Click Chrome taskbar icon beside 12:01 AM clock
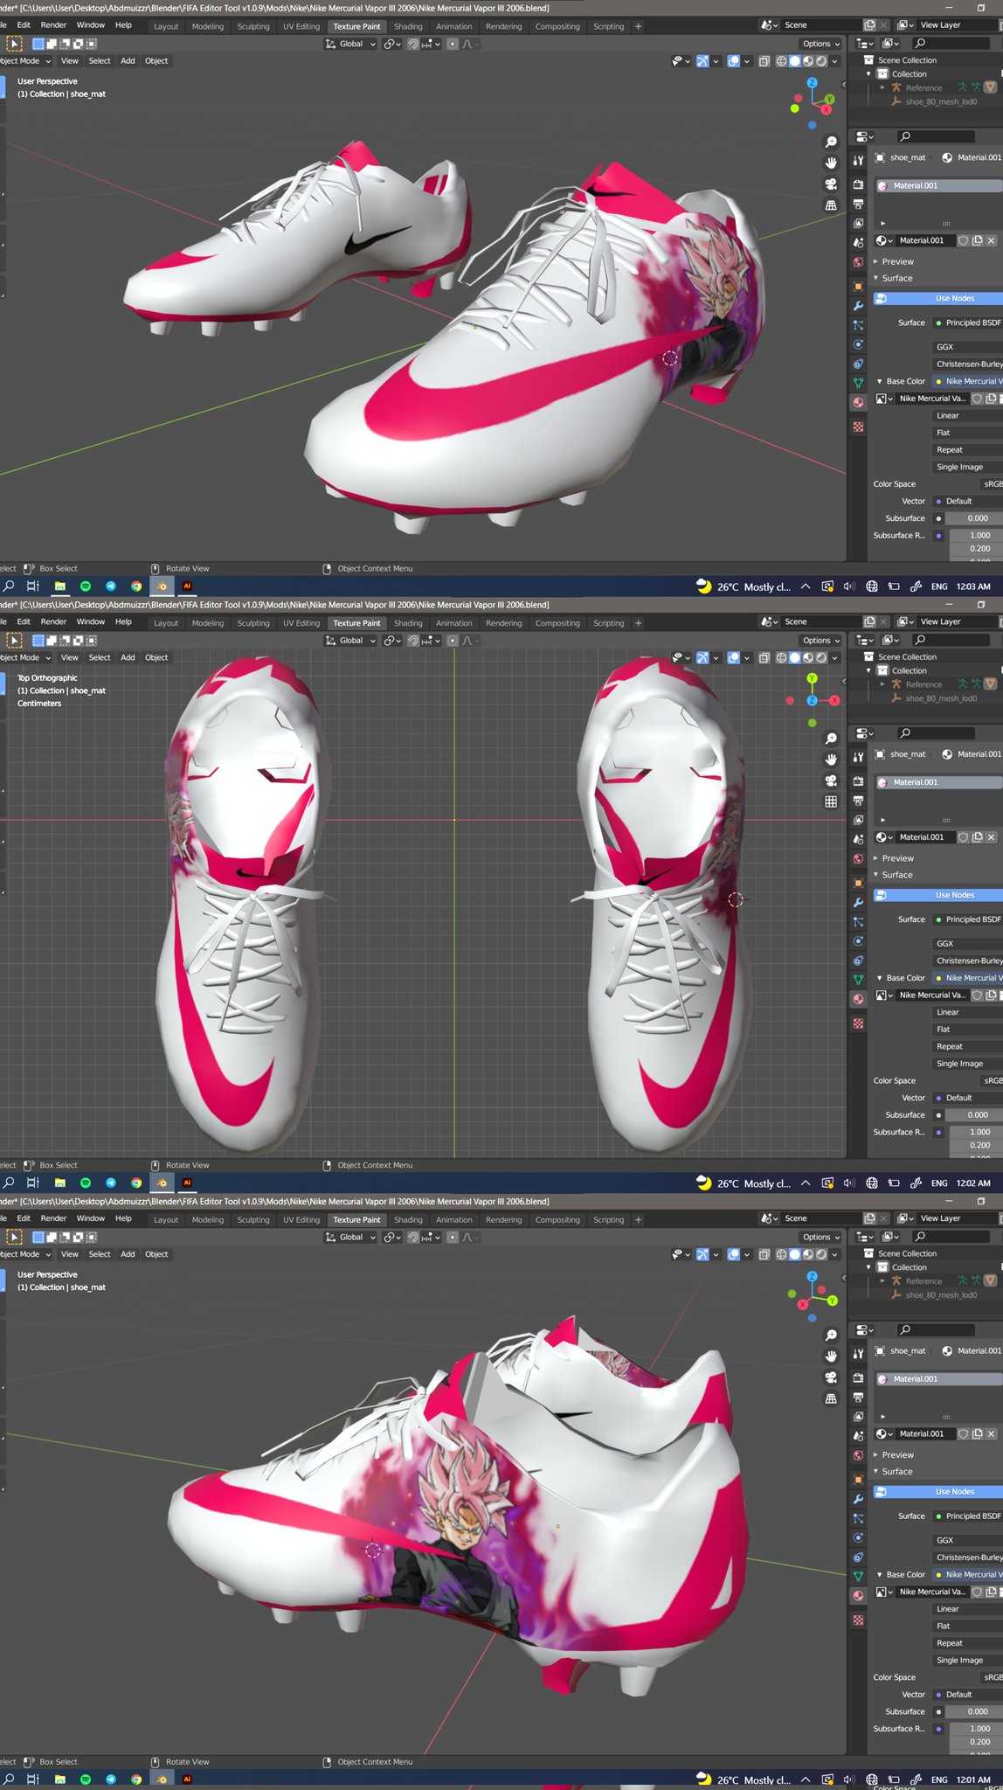1003x1790 pixels. click(x=135, y=1779)
